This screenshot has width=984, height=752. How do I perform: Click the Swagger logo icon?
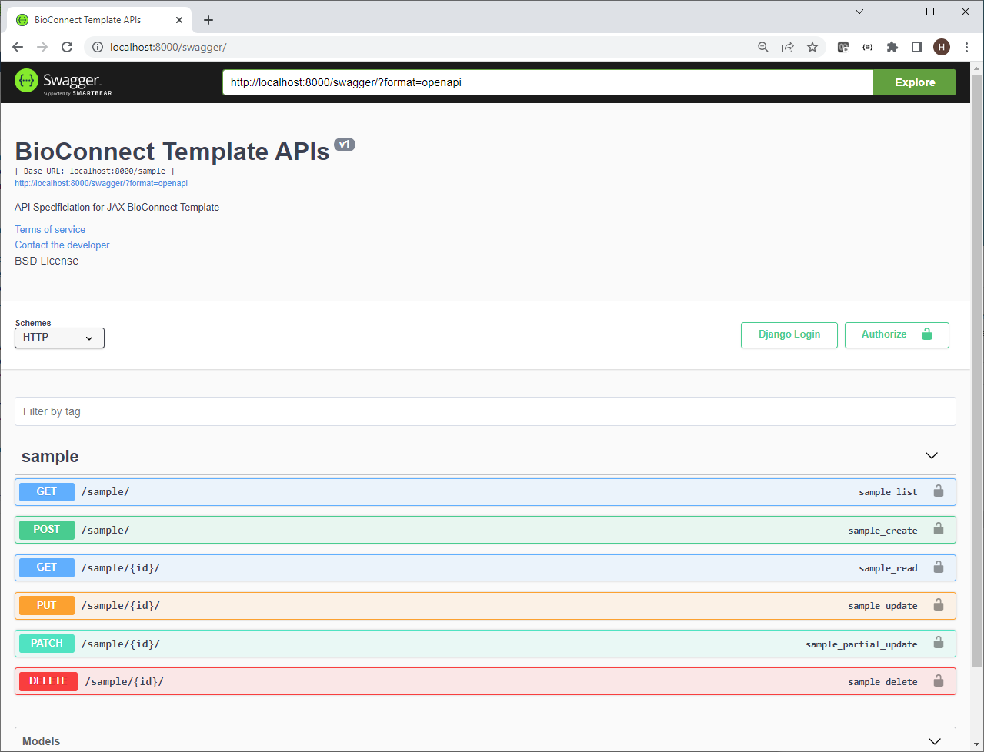[x=27, y=80]
